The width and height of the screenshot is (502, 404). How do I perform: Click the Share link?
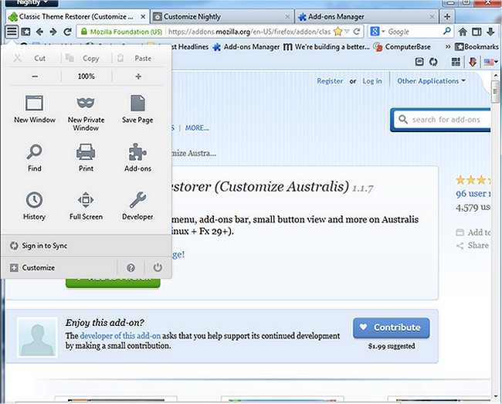(x=473, y=246)
